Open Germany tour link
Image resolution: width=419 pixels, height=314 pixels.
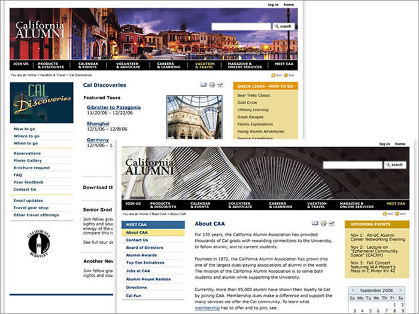coord(98,140)
